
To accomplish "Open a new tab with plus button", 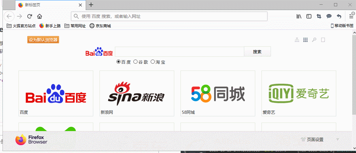I will click(x=91, y=5).
